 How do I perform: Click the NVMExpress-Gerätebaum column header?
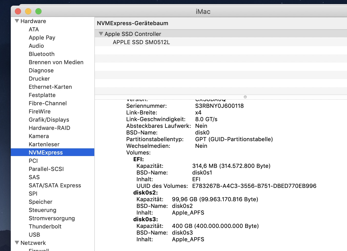[x=221, y=23]
